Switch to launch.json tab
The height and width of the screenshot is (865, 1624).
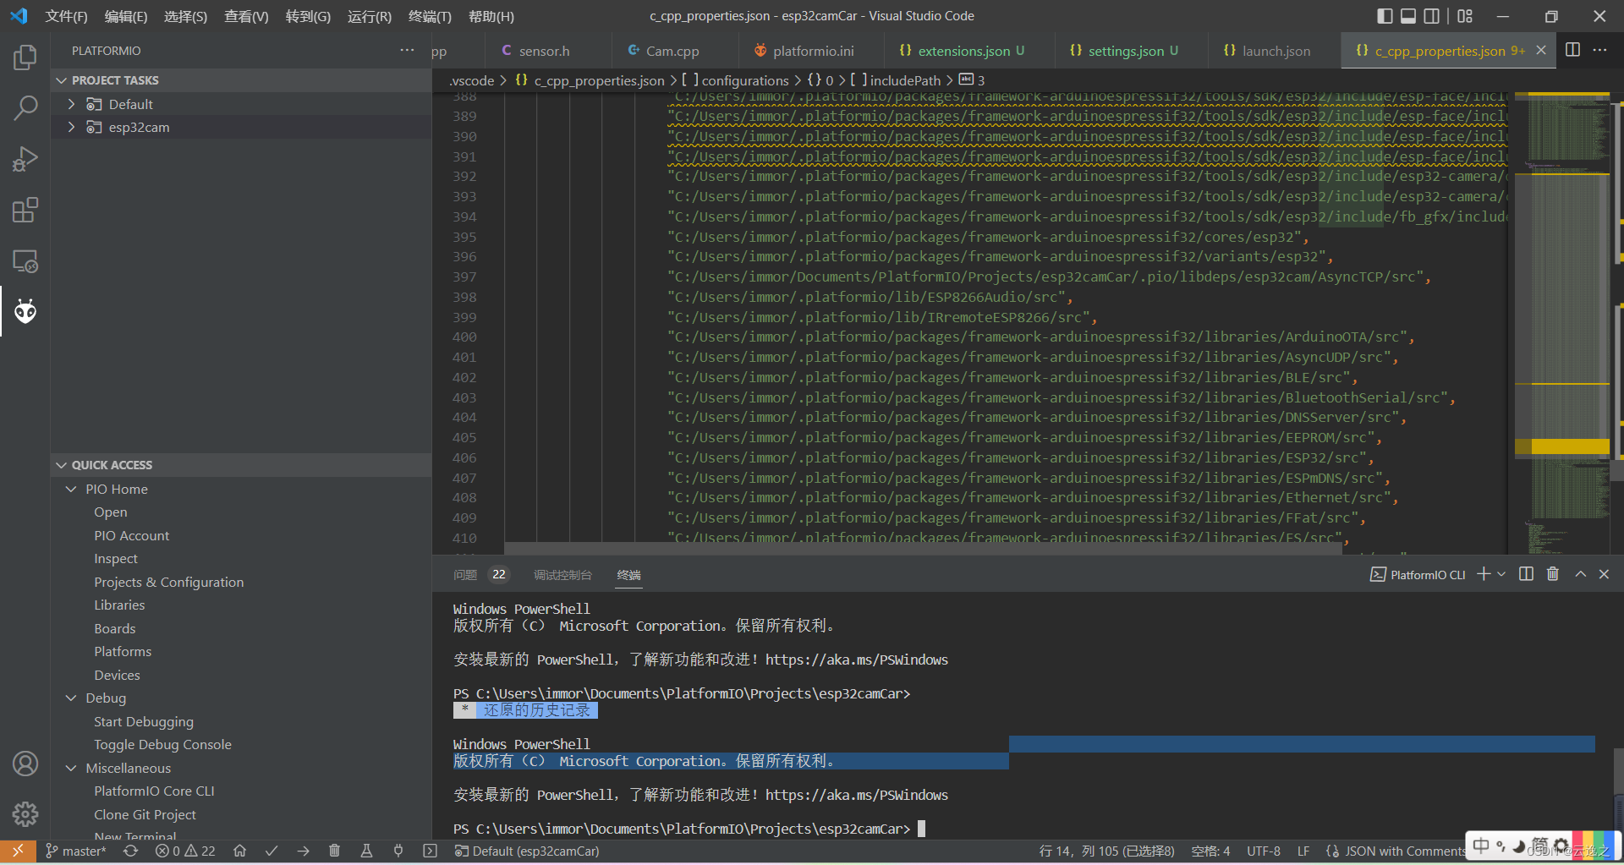pyautogui.click(x=1276, y=51)
